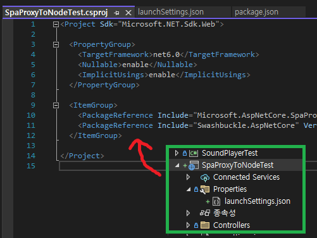317x238 pixels.
Task: Click line number 15 in the gutter
Action: (x=31, y=166)
